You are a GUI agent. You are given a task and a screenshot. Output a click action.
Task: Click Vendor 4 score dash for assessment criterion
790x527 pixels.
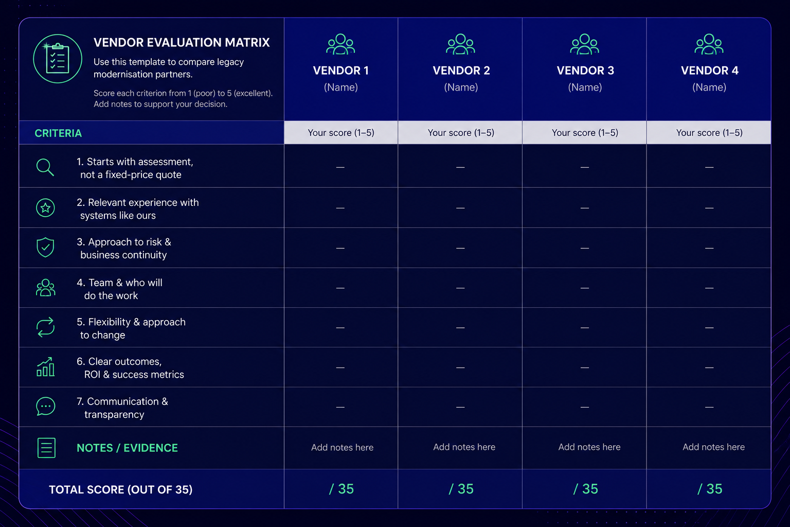tap(709, 167)
